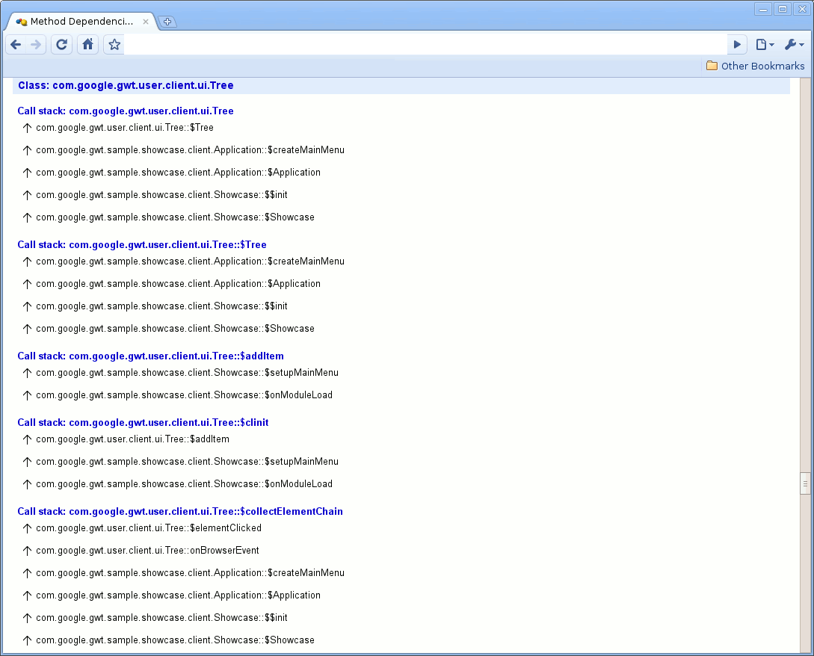
Task: Open the home page icon
Action: tap(87, 45)
